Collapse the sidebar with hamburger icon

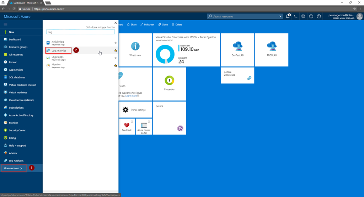pos(5,24)
